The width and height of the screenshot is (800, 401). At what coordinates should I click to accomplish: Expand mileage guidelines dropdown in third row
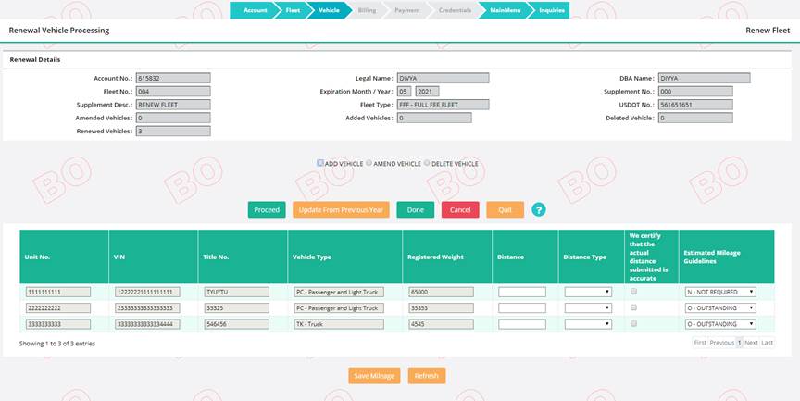(x=720, y=324)
